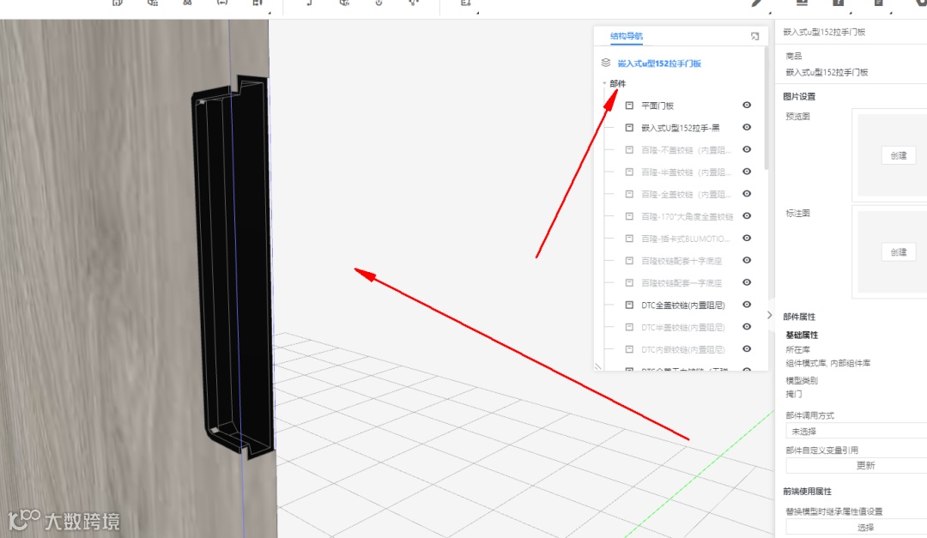Click the square icon beside 百隆铰链配套十字底座
The height and width of the screenshot is (538, 927).
(629, 260)
